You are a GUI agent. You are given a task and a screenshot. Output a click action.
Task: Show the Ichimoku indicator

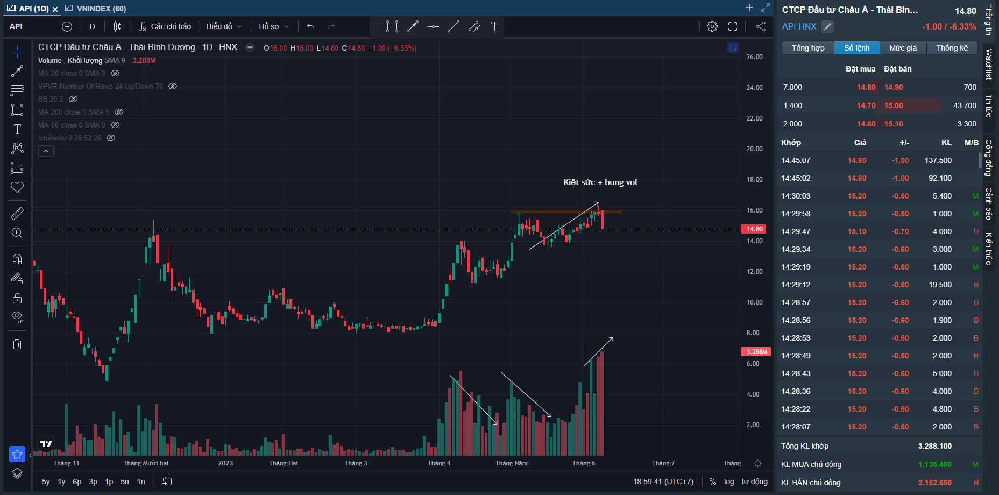pos(111,138)
